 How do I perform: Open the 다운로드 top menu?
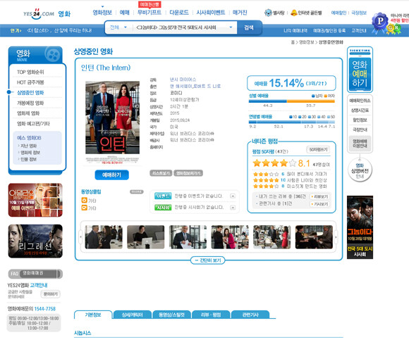tap(179, 13)
